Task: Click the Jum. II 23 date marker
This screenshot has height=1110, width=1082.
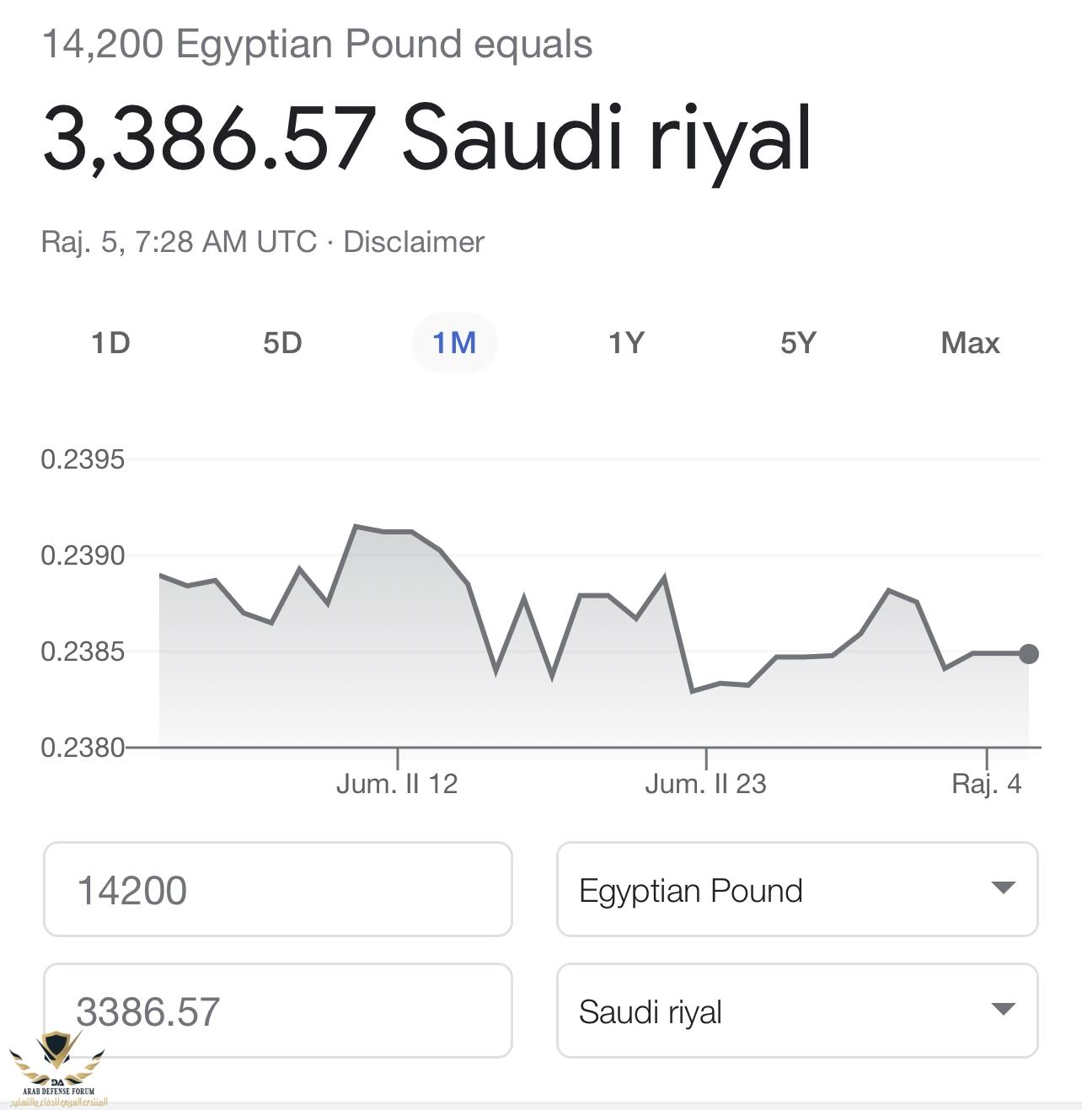Action: coord(706,784)
